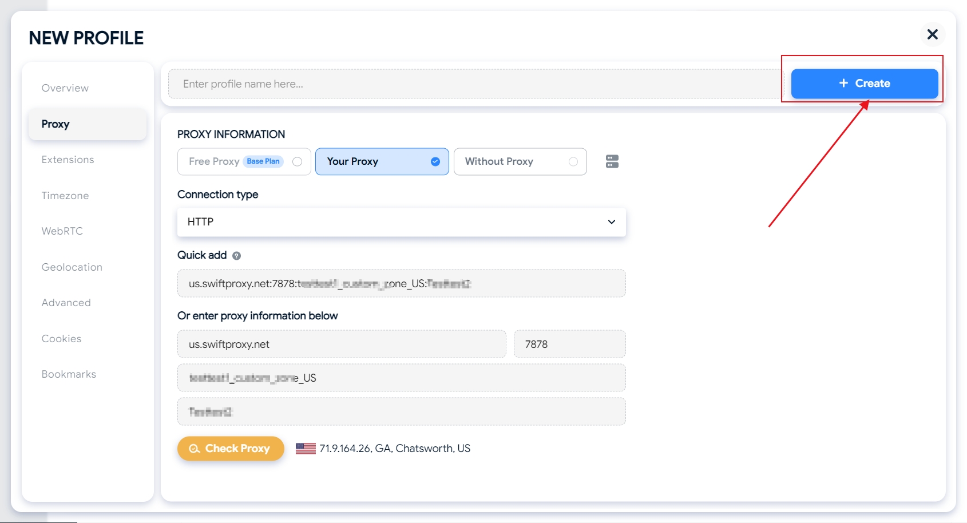Click the US flag icon next to IP

306,449
